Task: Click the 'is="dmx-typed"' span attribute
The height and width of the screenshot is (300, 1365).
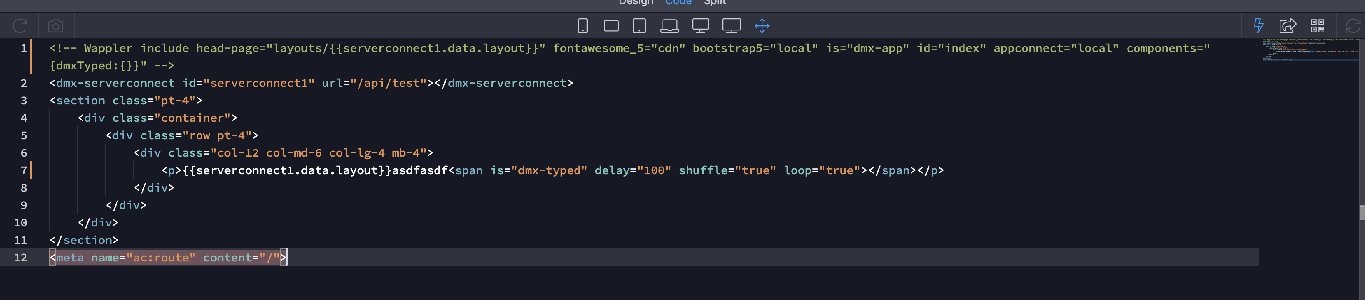Action: point(539,170)
